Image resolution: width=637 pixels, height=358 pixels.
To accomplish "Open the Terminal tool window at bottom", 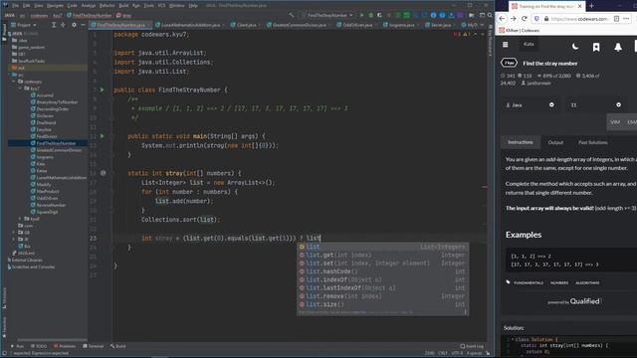I will (94, 346).
